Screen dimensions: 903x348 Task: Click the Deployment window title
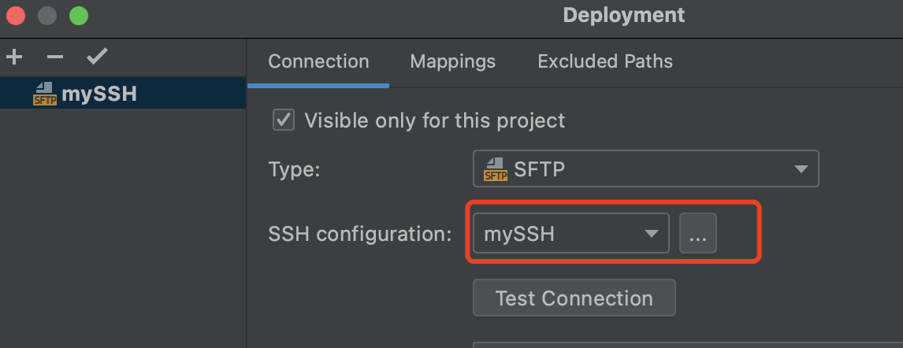[623, 15]
